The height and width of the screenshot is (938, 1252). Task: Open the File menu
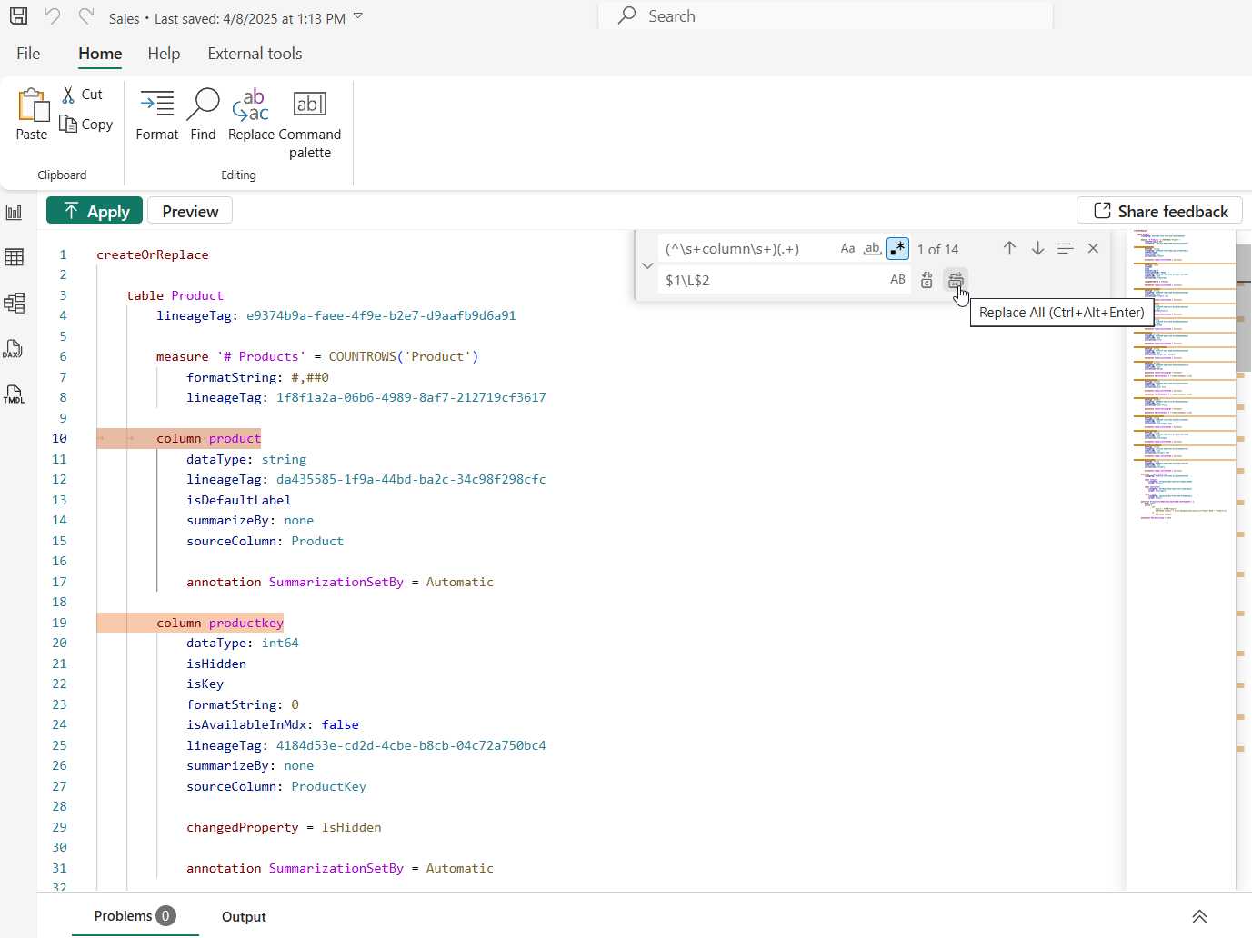[x=27, y=54]
